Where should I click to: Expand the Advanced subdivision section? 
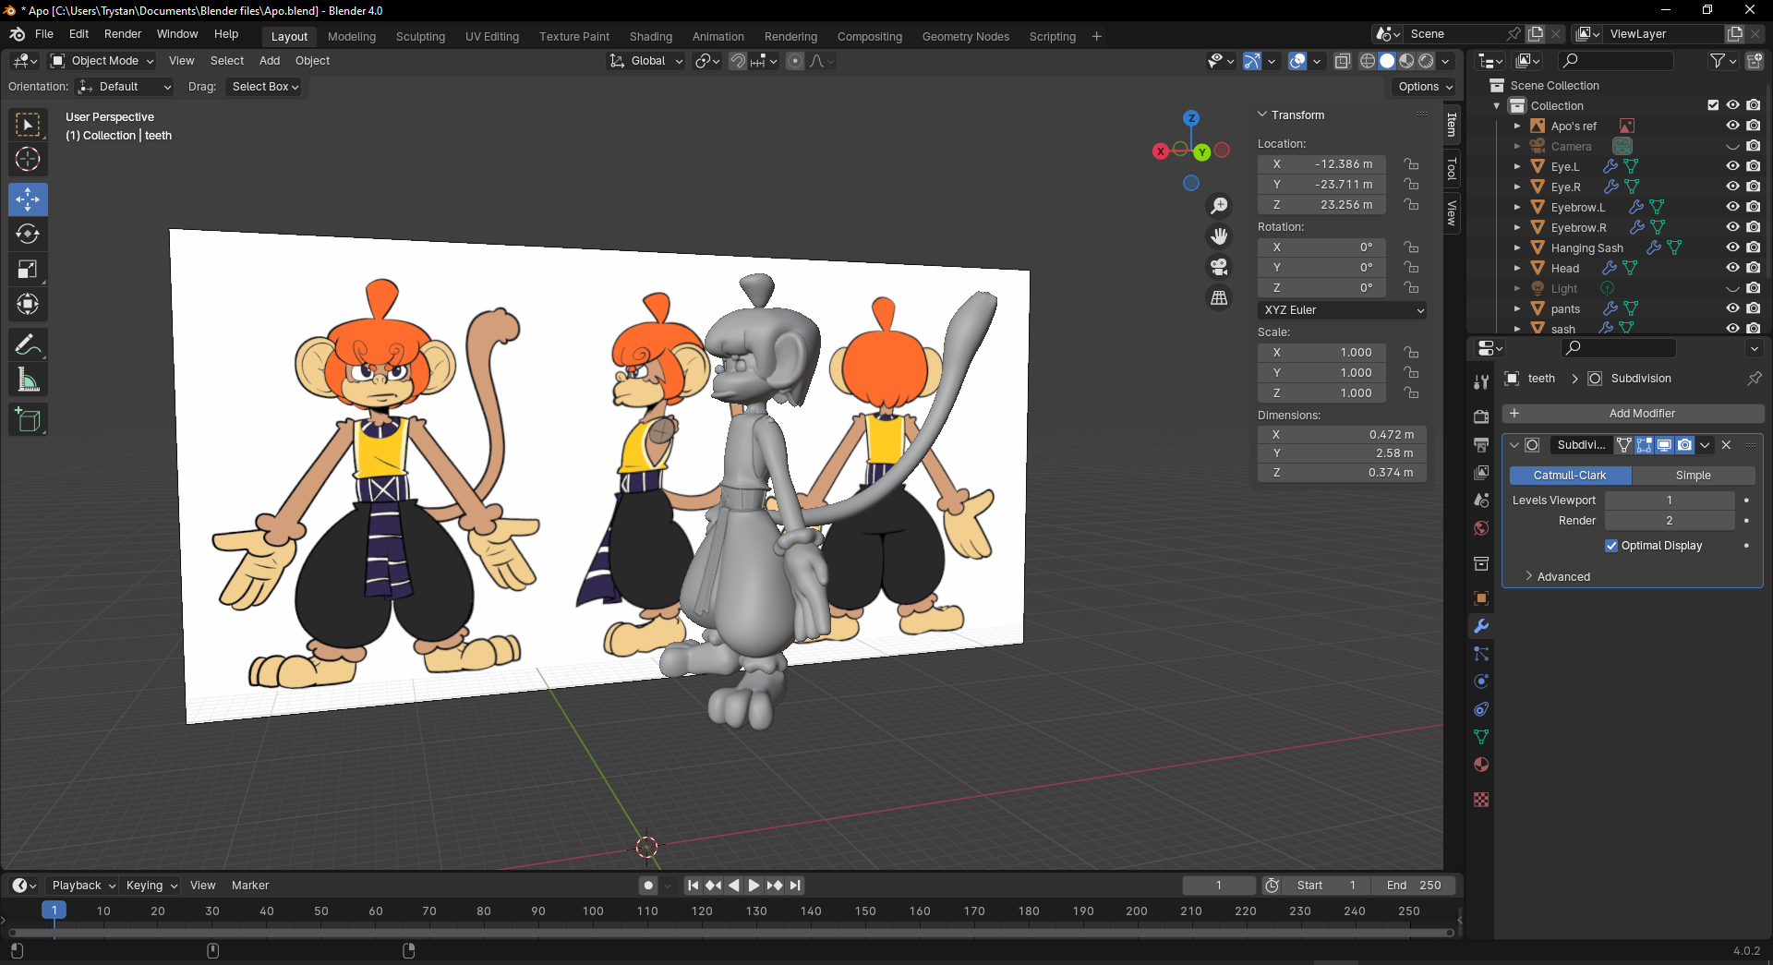1562,576
